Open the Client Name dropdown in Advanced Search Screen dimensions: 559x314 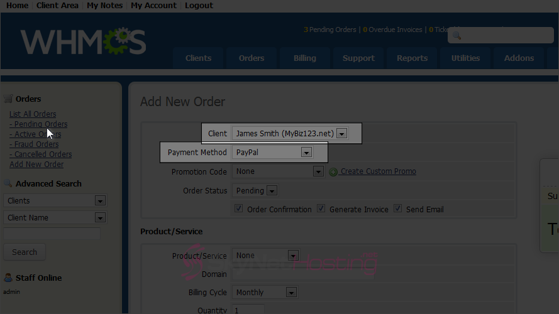tap(55, 217)
